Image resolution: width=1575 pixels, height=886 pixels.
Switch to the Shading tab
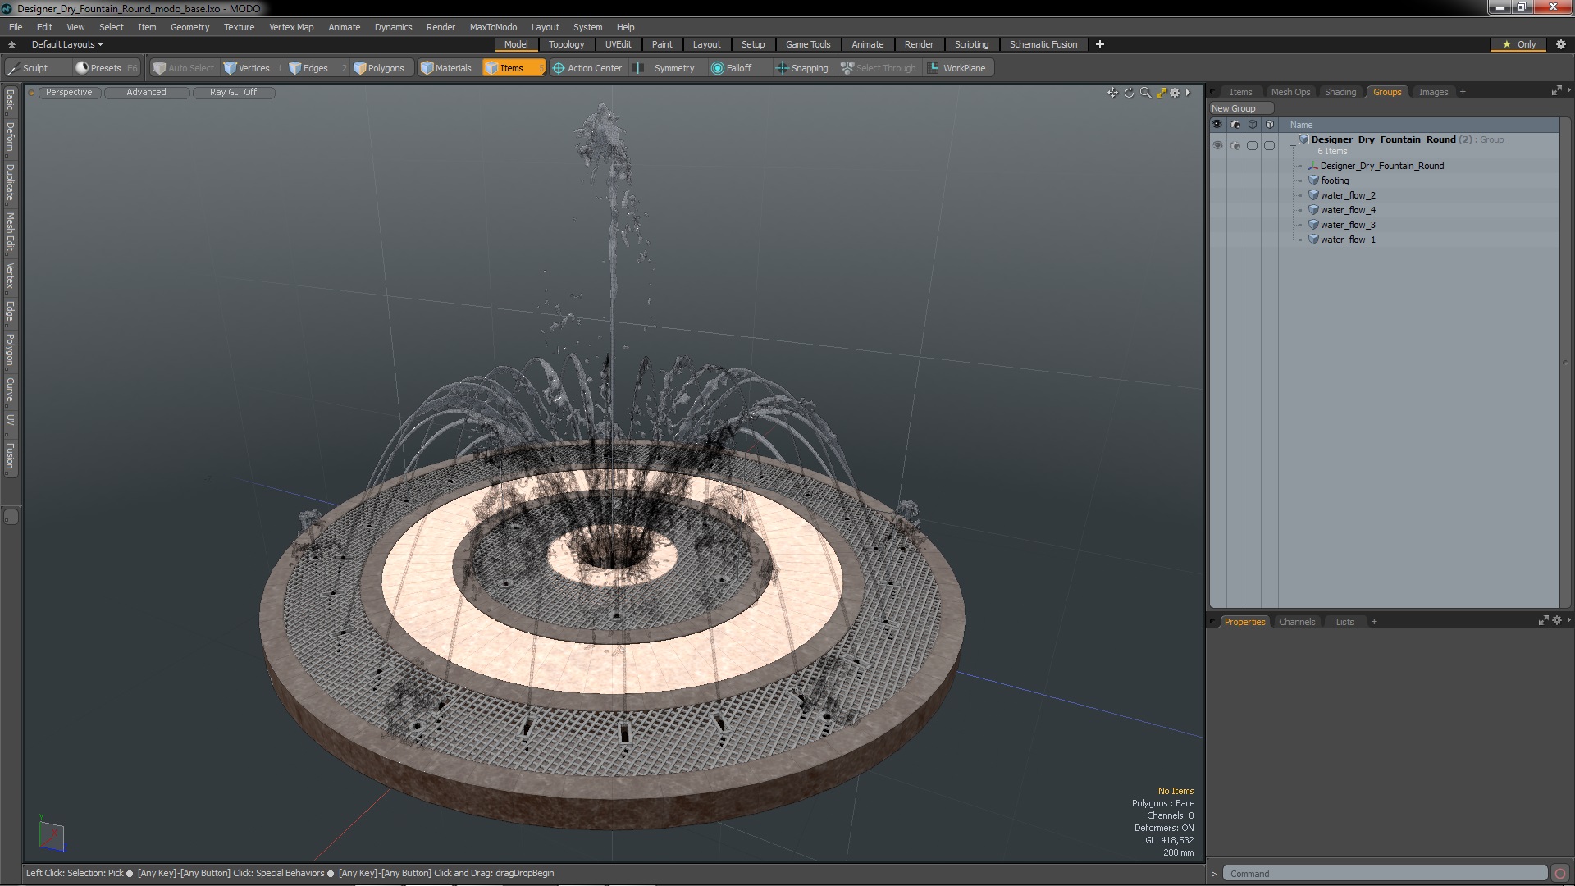1340,92
